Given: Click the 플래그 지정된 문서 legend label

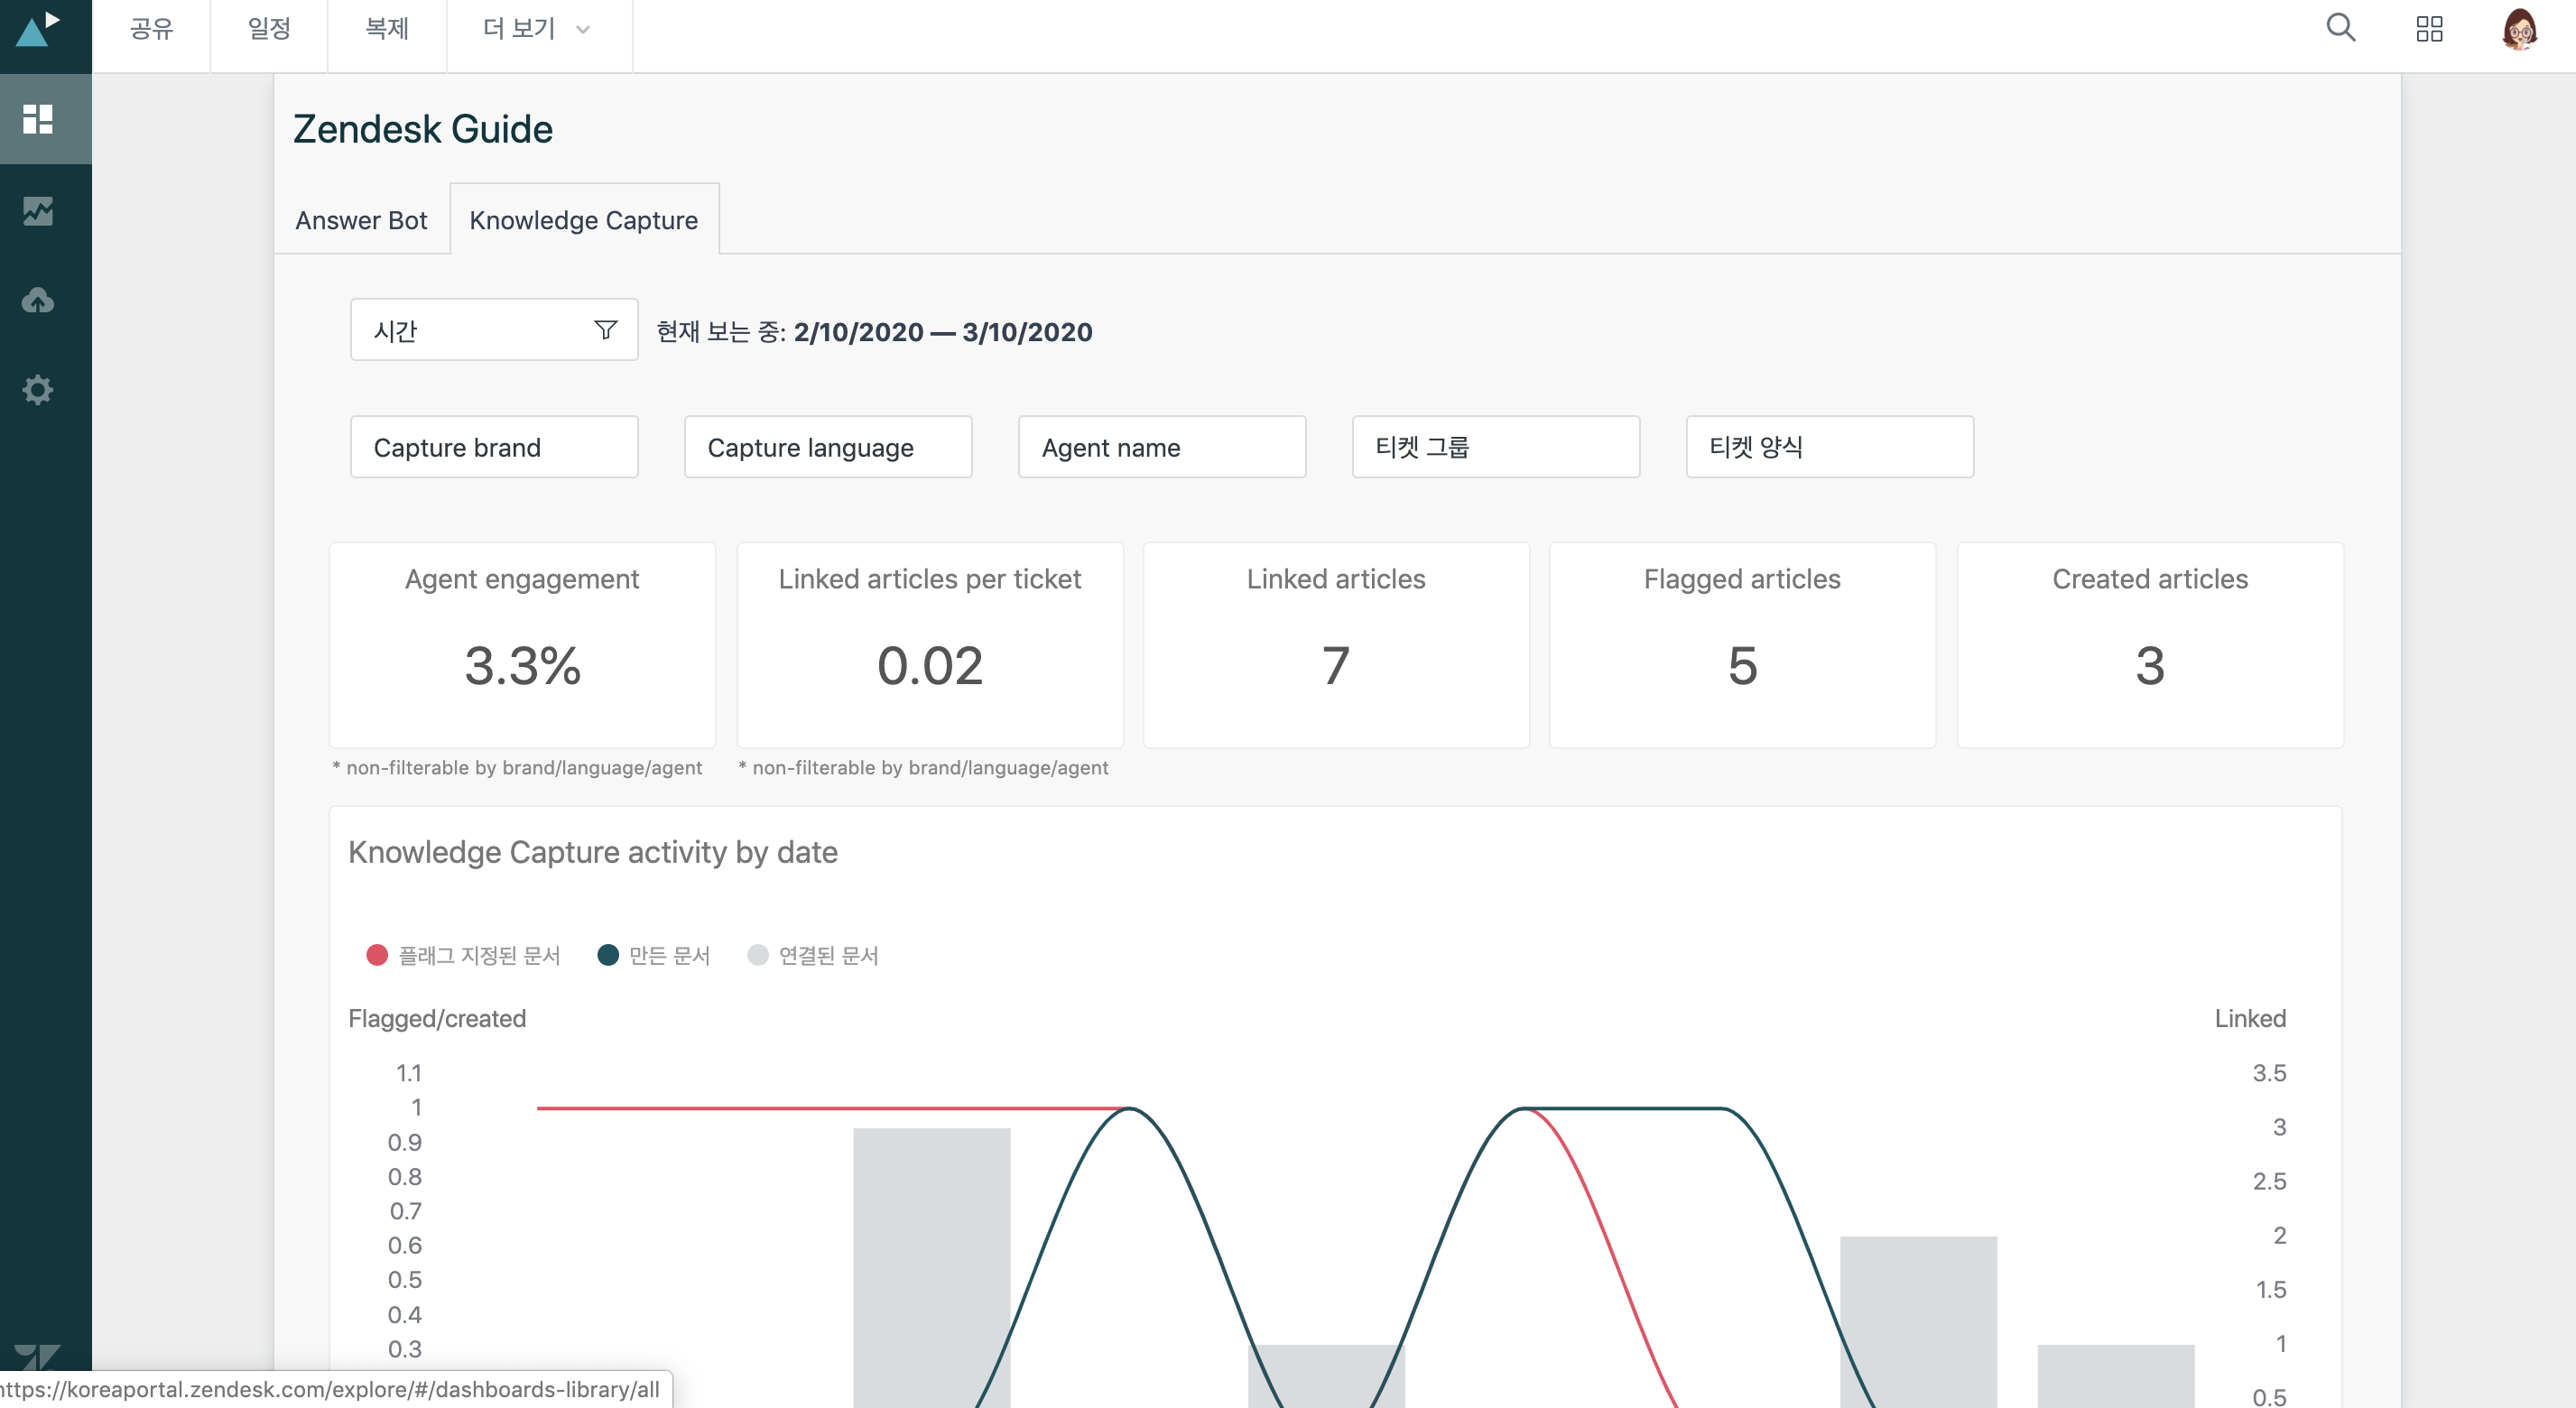Looking at the screenshot, I should tap(479, 955).
